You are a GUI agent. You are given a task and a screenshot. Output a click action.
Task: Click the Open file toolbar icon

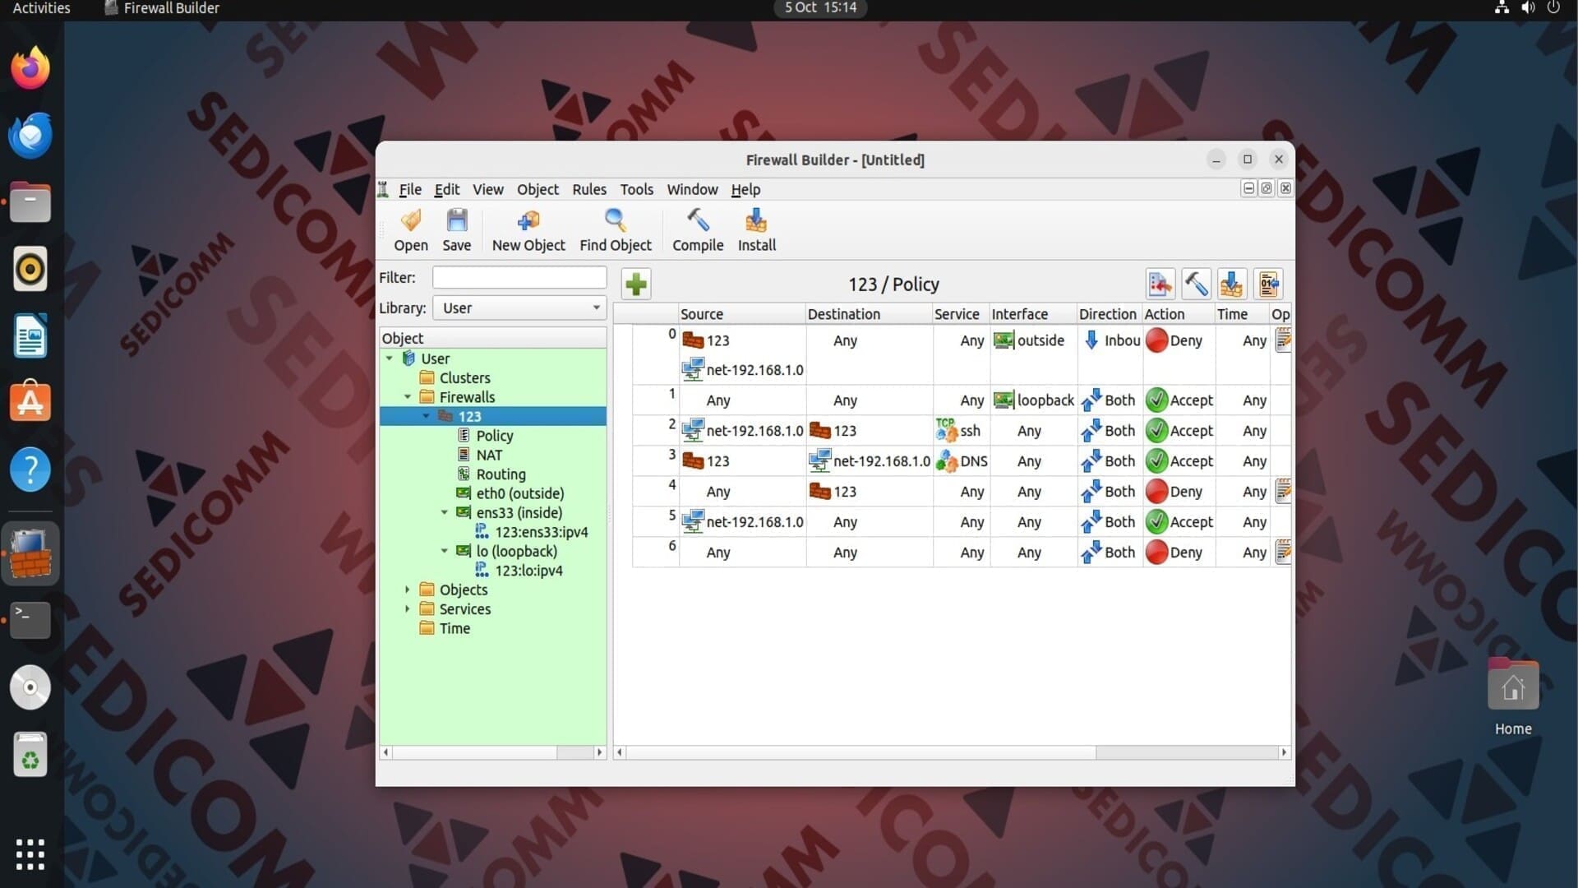point(410,220)
